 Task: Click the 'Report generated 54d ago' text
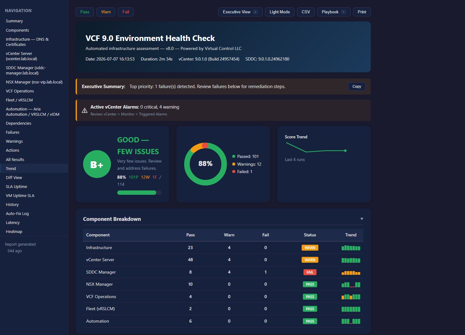pyautogui.click(x=20, y=248)
